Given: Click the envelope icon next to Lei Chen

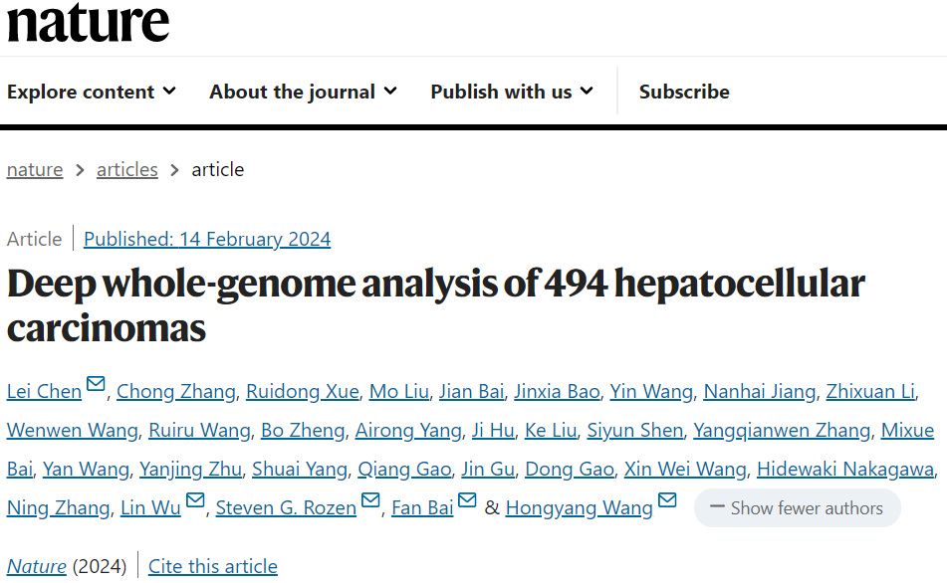Looking at the screenshot, I should 96,384.
